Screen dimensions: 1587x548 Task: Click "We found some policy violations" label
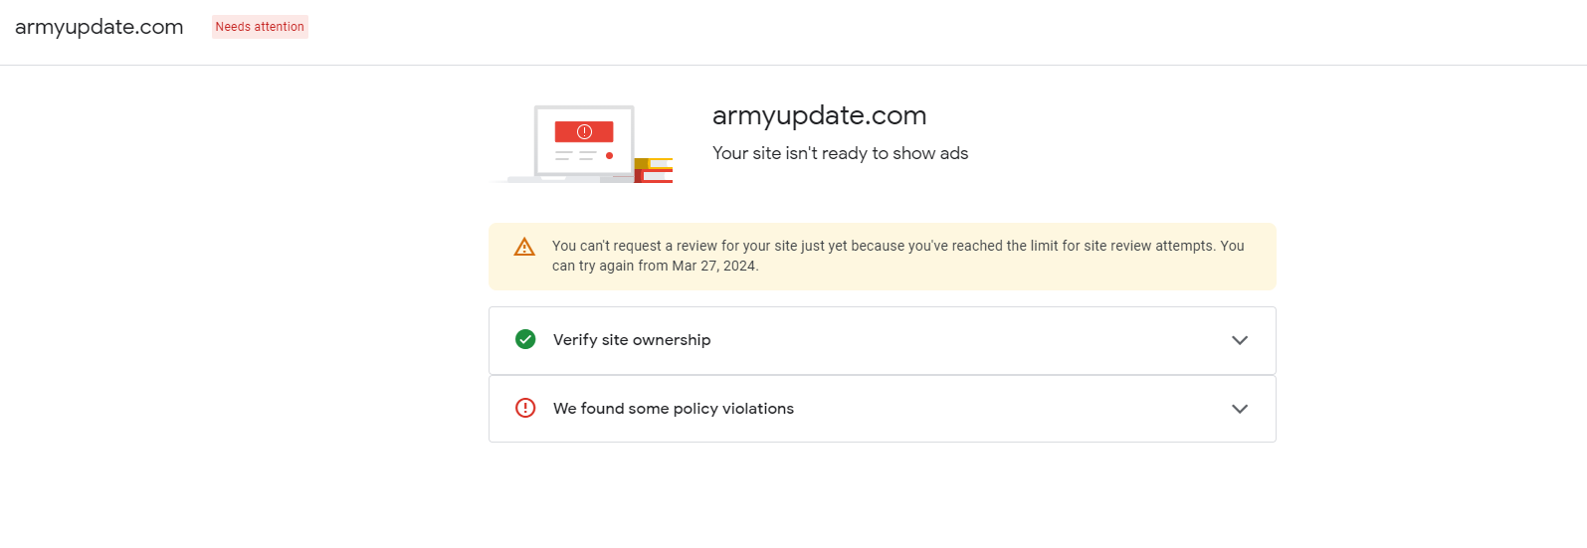(x=674, y=409)
